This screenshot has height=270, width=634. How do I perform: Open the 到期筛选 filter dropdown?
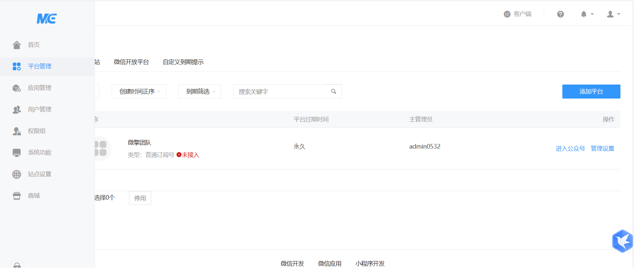[200, 92]
